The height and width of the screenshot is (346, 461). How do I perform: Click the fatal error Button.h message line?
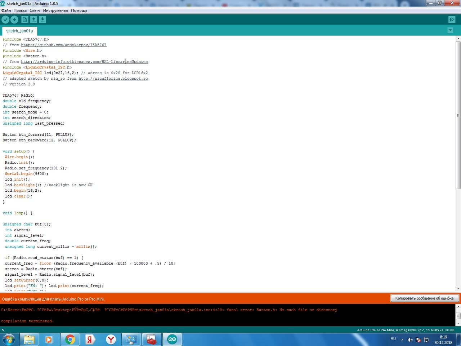(x=169, y=310)
